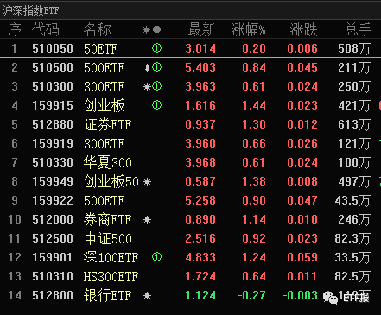Viewport: 381px width, 315px height.
Task: Click the green circled-1 icon in 50ETF row
Action: (156, 48)
